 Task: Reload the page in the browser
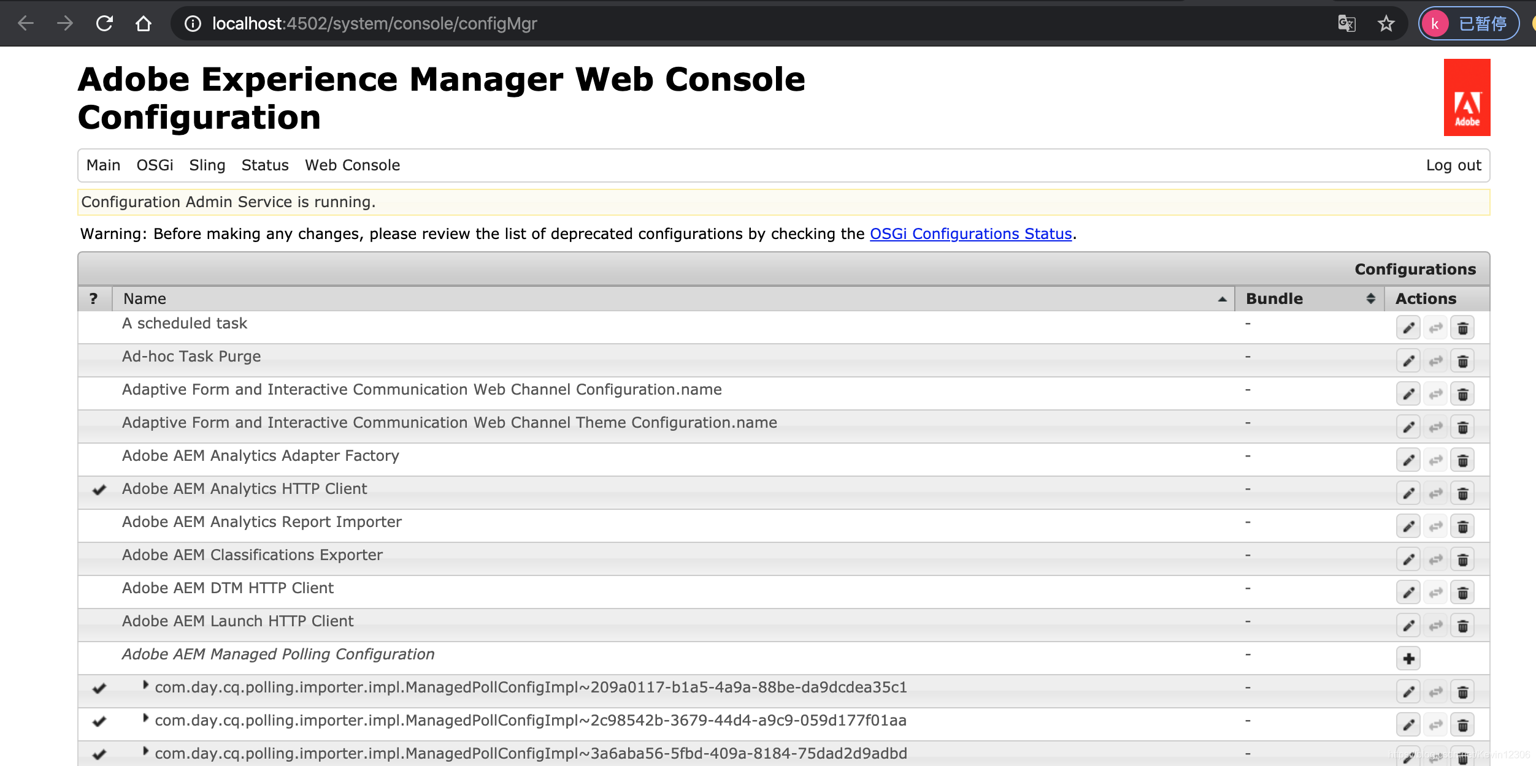point(104,23)
